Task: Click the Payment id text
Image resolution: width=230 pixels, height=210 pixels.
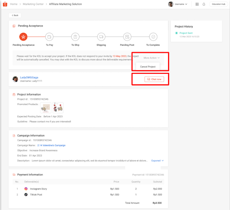Action: click(x=148, y=175)
